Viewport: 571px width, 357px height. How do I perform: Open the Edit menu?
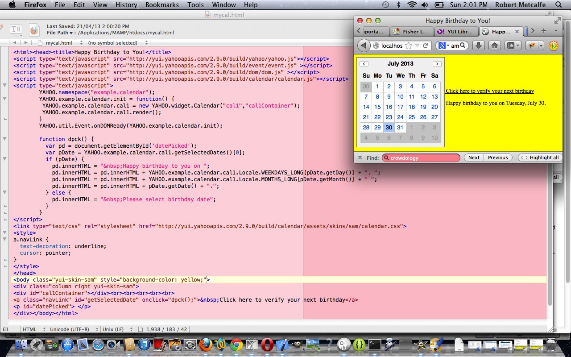pyautogui.click(x=79, y=5)
